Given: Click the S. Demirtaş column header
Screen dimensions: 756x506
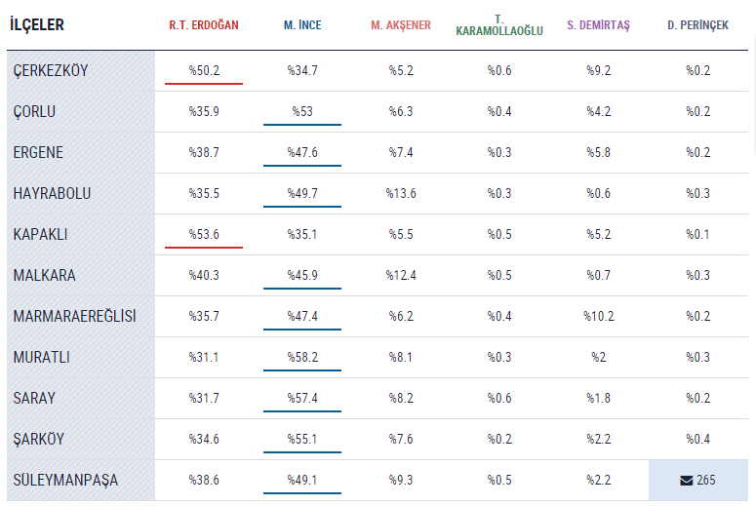Looking at the screenshot, I should 598,24.
